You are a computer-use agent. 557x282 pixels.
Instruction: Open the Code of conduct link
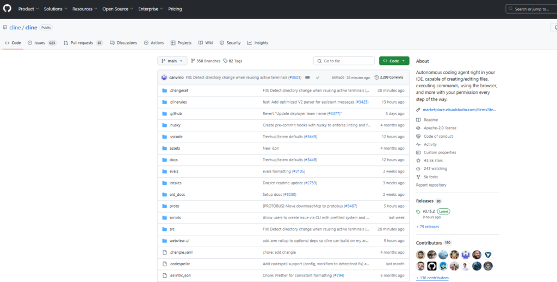(x=438, y=137)
